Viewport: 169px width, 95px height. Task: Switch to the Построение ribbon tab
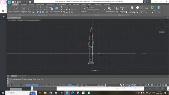pos(23,4)
